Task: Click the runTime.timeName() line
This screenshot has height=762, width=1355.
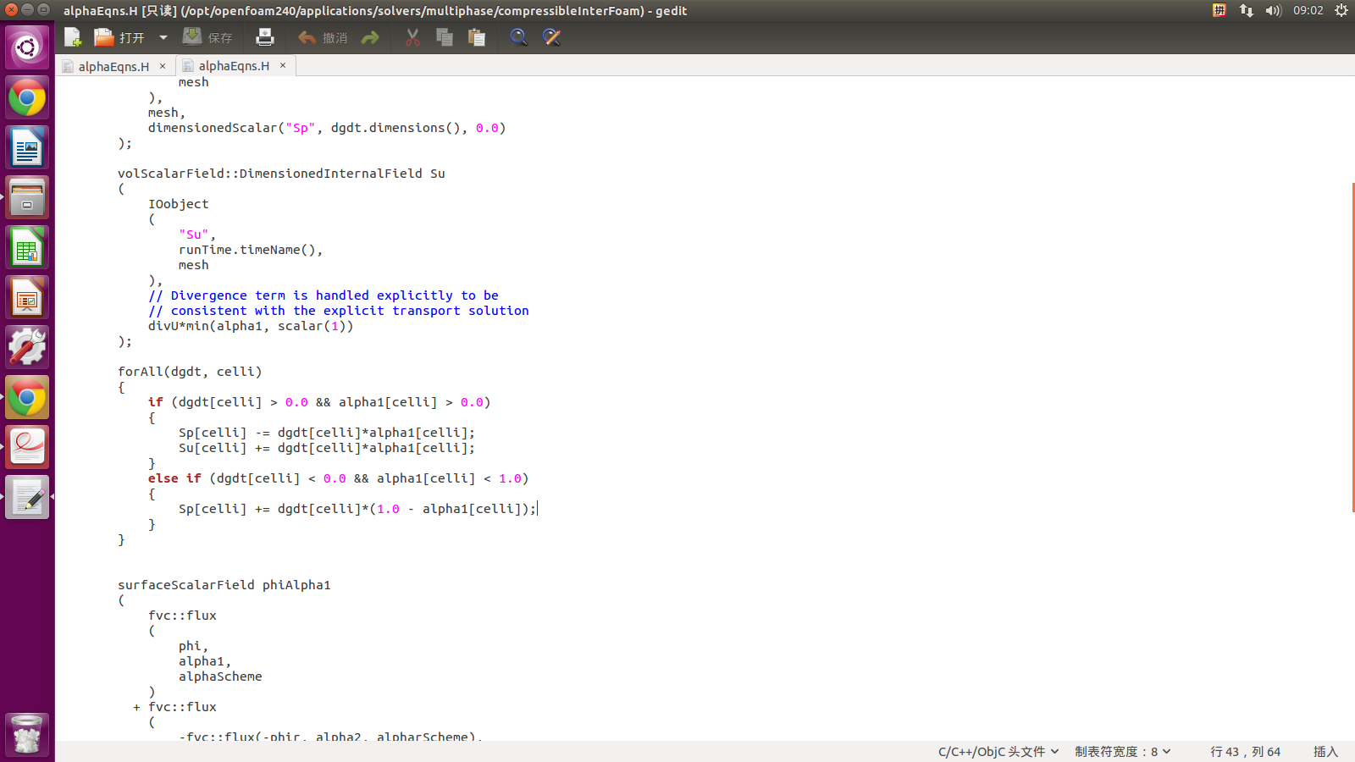Action: (251, 250)
